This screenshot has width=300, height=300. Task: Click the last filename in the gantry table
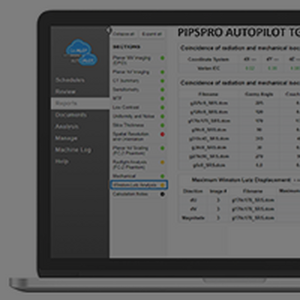(x=209, y=165)
